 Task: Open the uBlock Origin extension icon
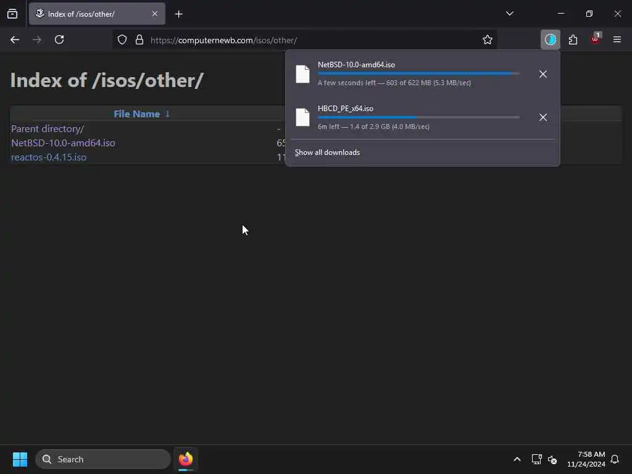(596, 39)
